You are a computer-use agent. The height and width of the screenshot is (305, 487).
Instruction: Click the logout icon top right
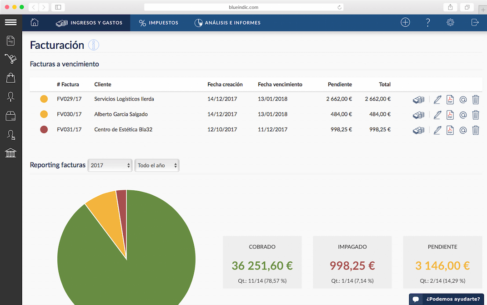475,22
